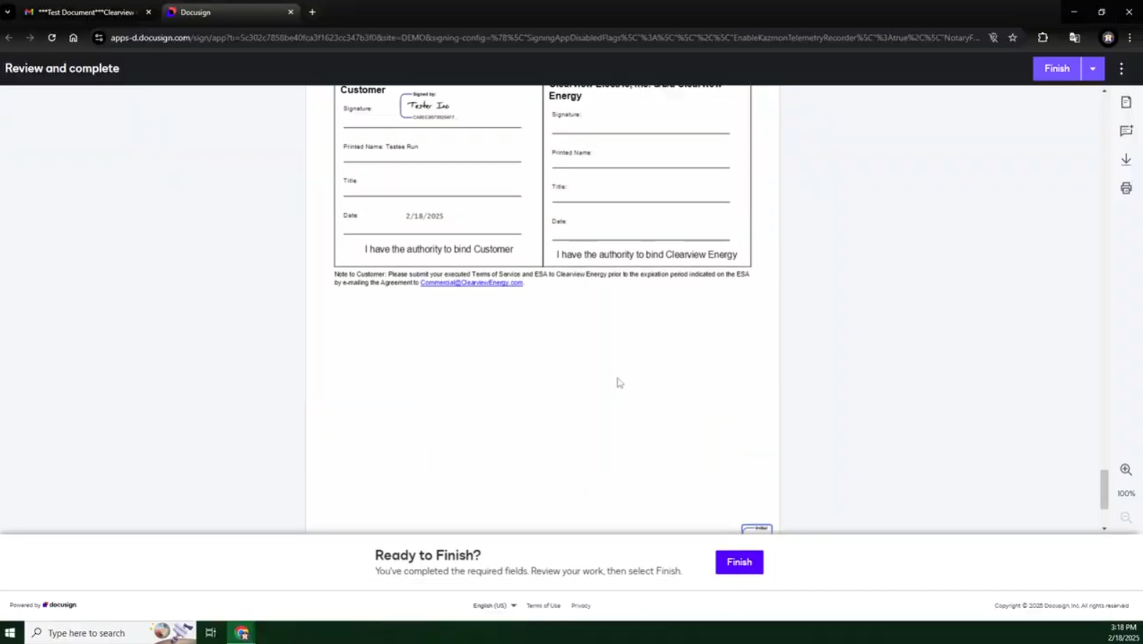Zoom in on the document
Viewport: 1143px width, 644px height.
pos(1126,469)
